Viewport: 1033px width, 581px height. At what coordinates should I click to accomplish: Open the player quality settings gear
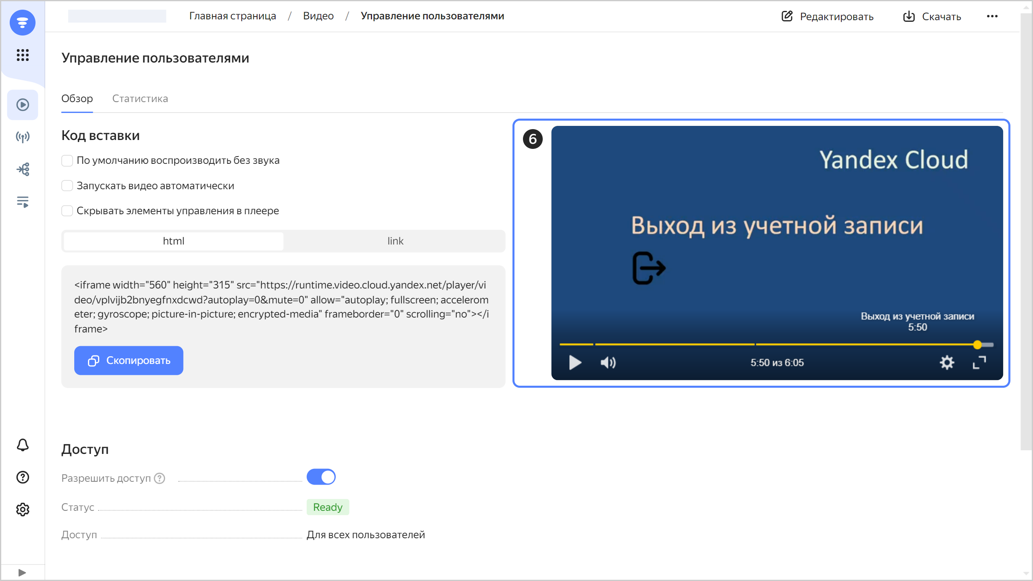(947, 362)
